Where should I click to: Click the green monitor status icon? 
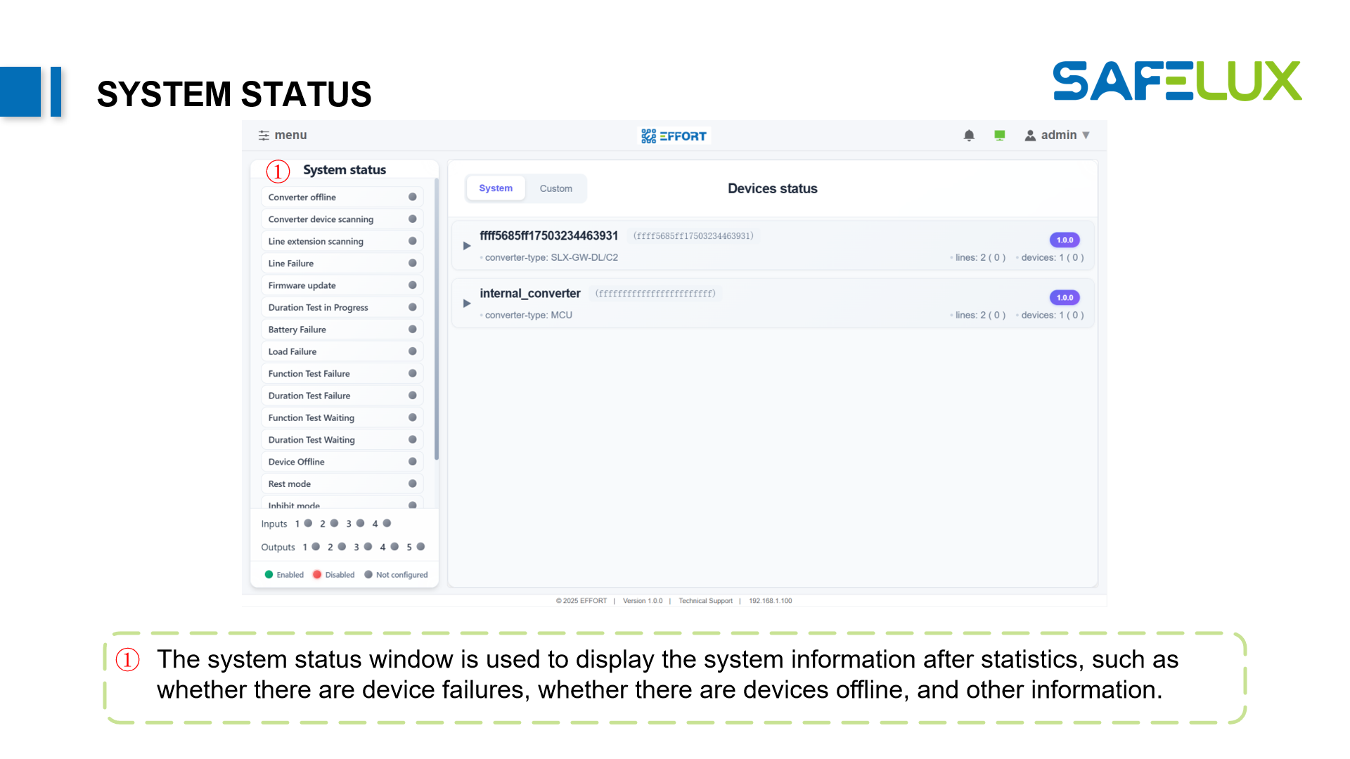(x=1000, y=136)
